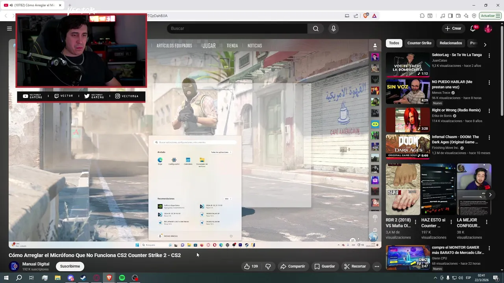
Task: Open the Brave Wallet icon
Action: [458, 16]
